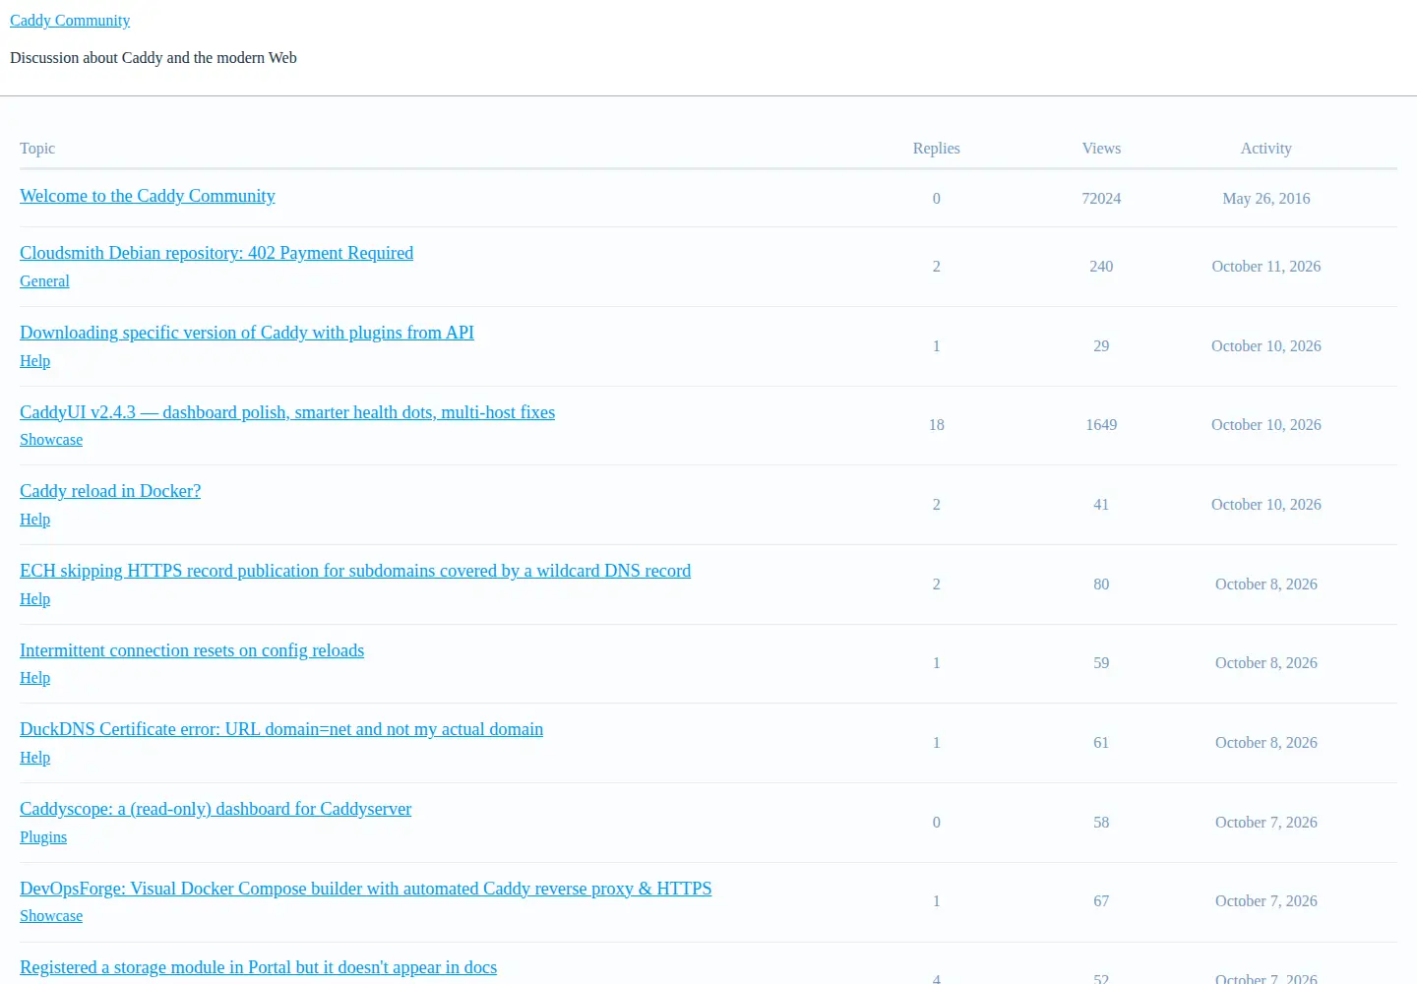Click the May 26, 2016 activity date
The height and width of the screenshot is (984, 1417).
(1265, 199)
